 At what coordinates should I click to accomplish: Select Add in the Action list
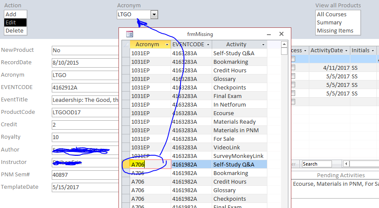point(15,15)
